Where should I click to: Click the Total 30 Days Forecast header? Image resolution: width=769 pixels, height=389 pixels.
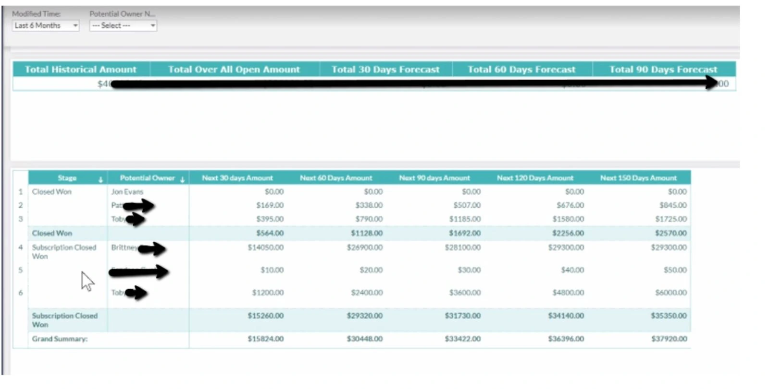[385, 70]
